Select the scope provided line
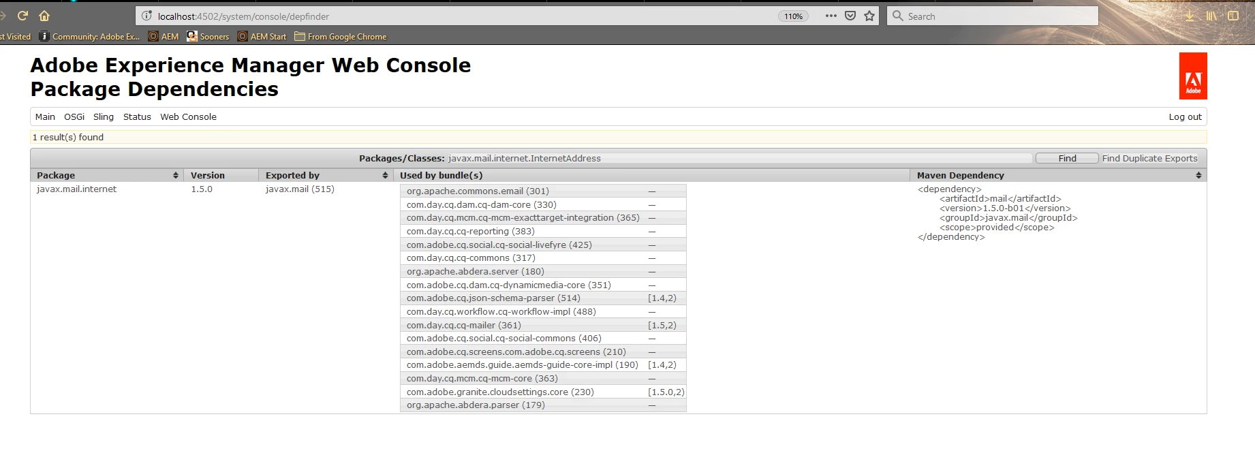 click(997, 228)
